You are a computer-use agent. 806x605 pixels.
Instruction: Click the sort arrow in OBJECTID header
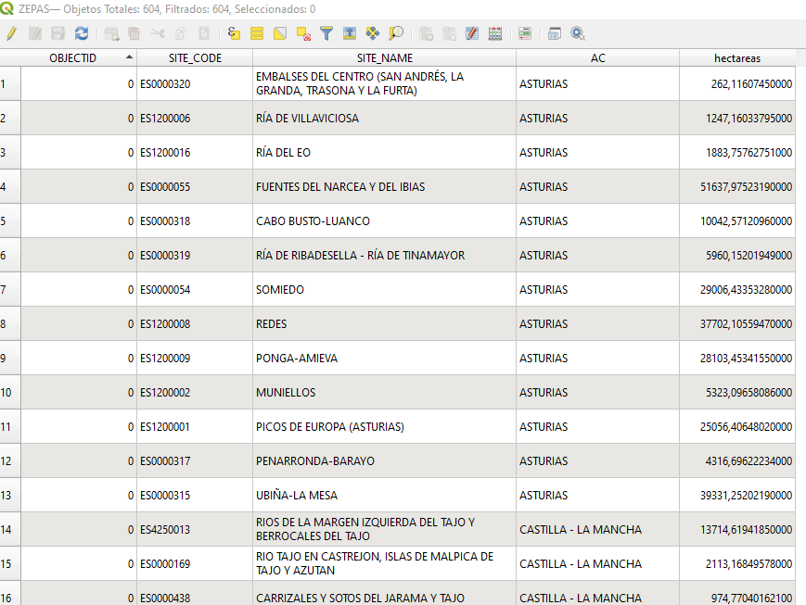coord(129,57)
